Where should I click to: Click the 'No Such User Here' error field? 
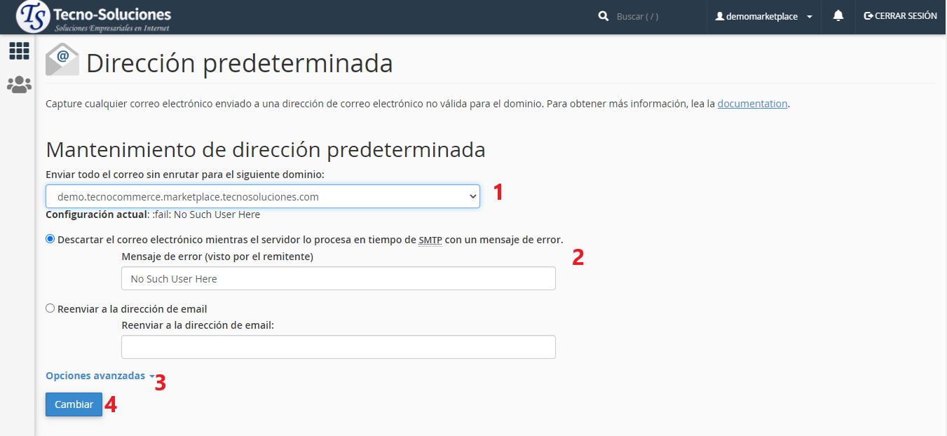[338, 278]
